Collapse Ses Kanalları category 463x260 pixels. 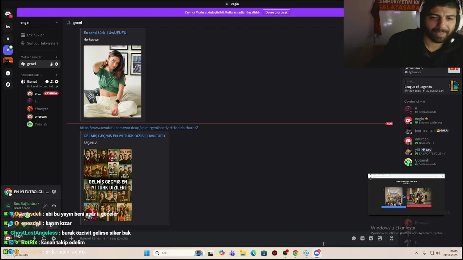[x=31, y=75]
